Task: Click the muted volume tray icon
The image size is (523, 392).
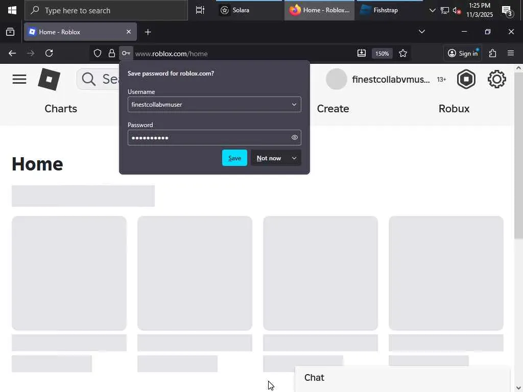Action: click(457, 10)
